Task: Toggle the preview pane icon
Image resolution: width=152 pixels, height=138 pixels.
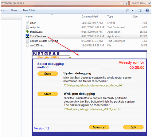Action: coord(139,10)
